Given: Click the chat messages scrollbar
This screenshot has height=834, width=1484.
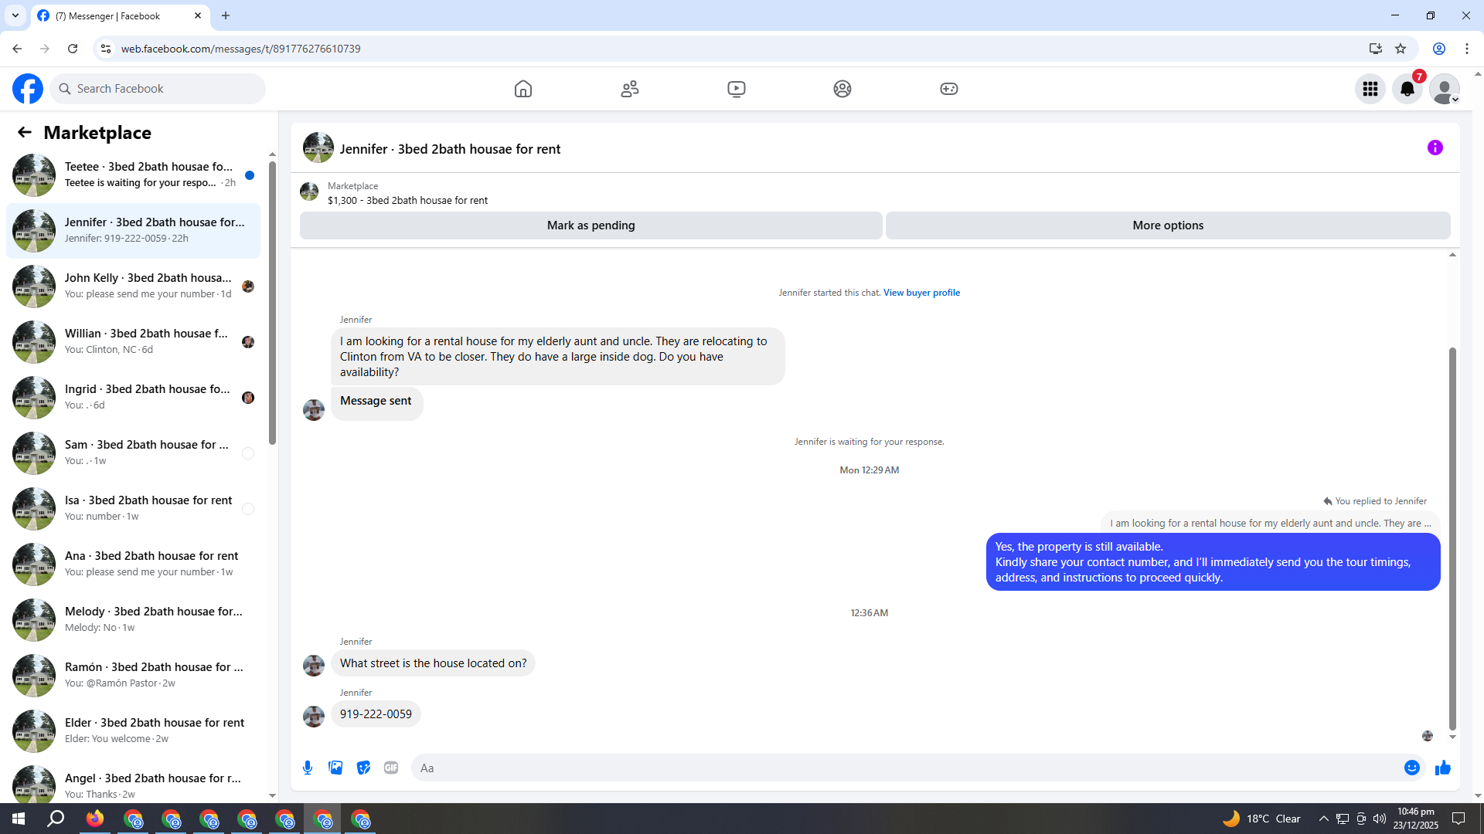Looking at the screenshot, I should click(1452, 541).
